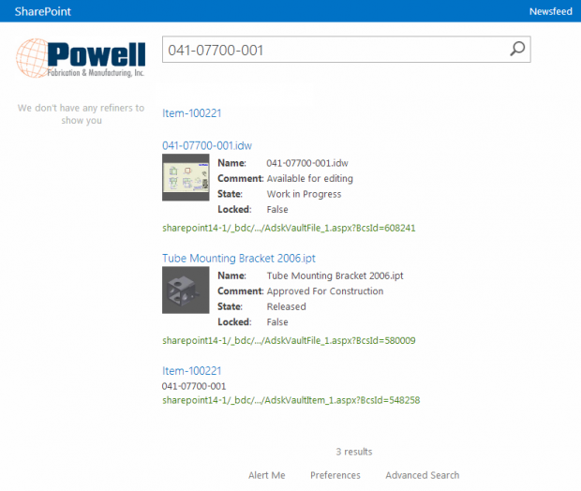Open search Preferences
Viewport: 581px width, 491px height.
(335, 475)
